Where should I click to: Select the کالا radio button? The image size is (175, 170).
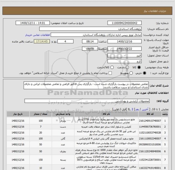tap(139, 67)
